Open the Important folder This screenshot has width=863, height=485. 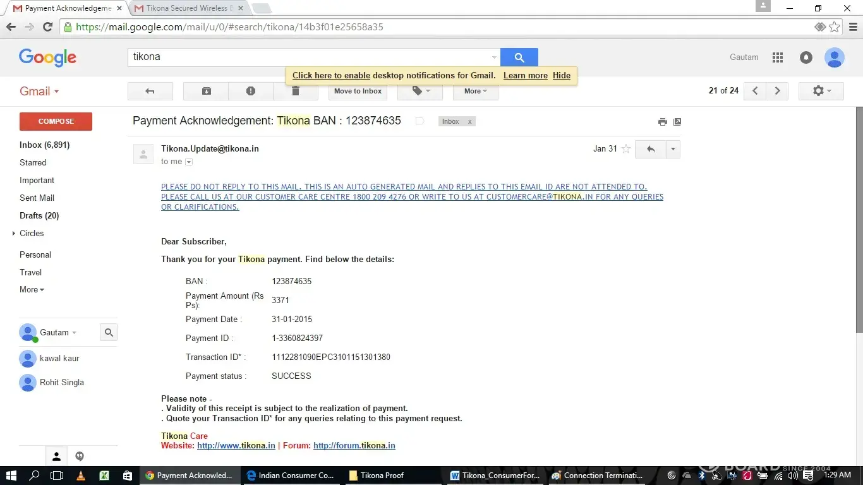coord(37,180)
